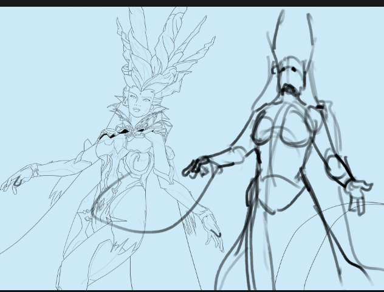384x292 pixels.
Task: Click the dark scribbled hand of the rough sketch
Action: (x=196, y=167)
